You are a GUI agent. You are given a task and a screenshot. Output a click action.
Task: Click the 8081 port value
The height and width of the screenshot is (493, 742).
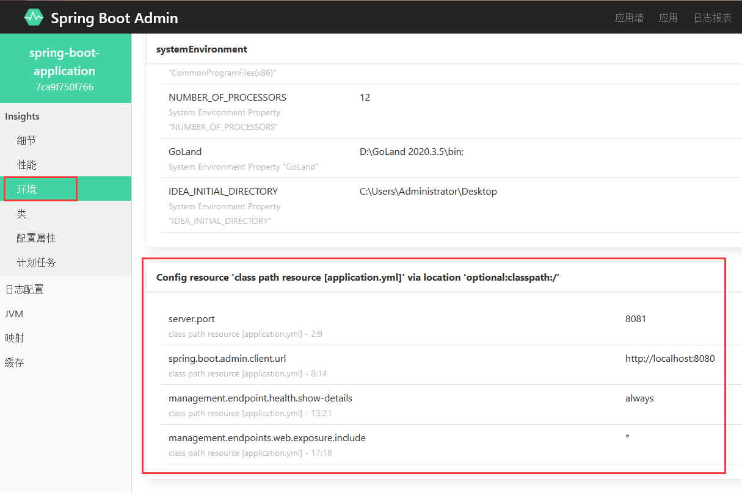(x=636, y=319)
